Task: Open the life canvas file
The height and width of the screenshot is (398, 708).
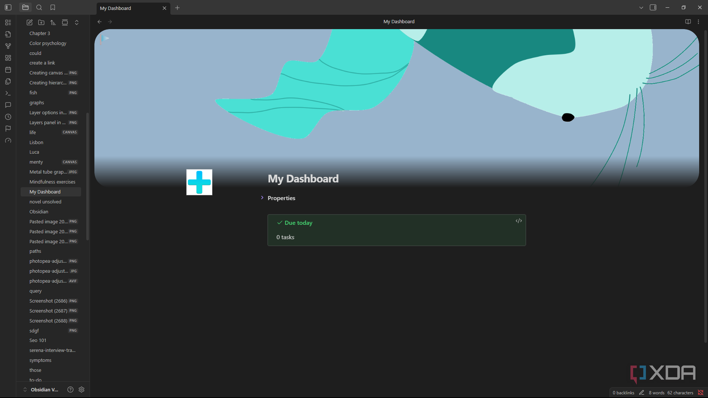Action: (x=51, y=132)
